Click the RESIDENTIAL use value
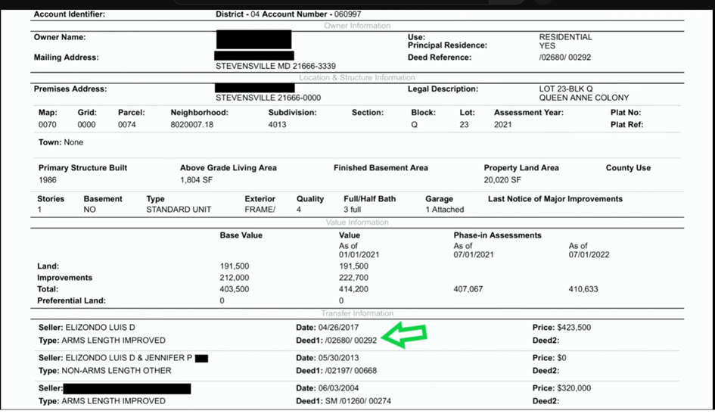The height and width of the screenshot is (414, 715). [565, 37]
